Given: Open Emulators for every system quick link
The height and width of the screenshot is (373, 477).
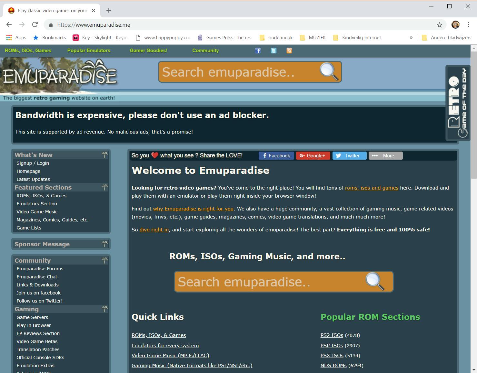Looking at the screenshot, I should pyautogui.click(x=165, y=346).
